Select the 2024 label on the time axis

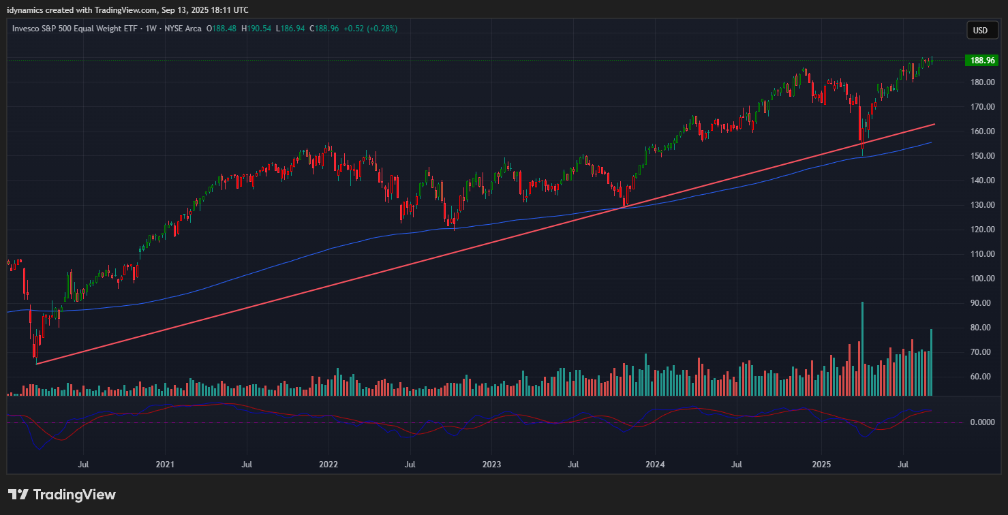click(x=654, y=464)
